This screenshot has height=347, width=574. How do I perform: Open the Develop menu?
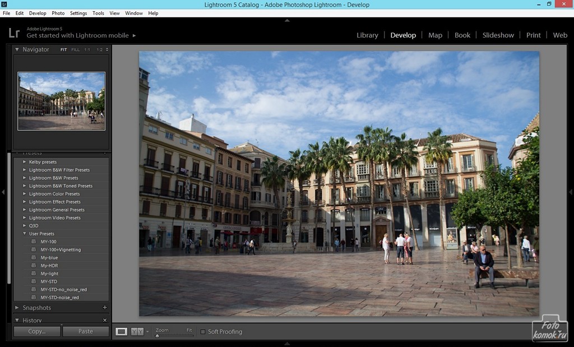[x=38, y=13]
